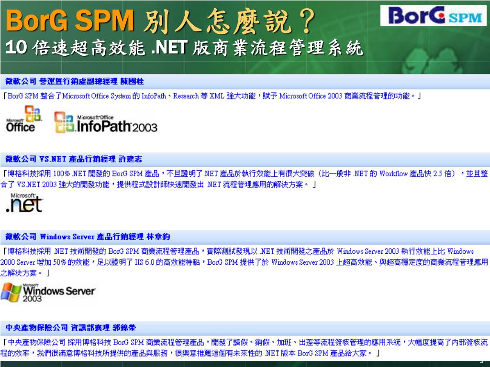The image size is (490, 367).
Task: Click the BorG SPM logo
Action: [x=433, y=15]
